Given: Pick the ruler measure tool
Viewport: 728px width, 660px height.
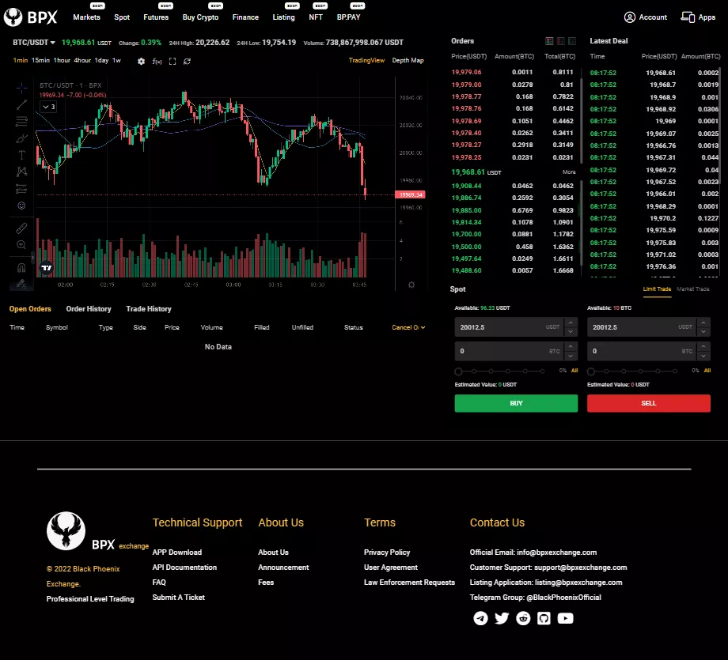Looking at the screenshot, I should coord(21,228).
